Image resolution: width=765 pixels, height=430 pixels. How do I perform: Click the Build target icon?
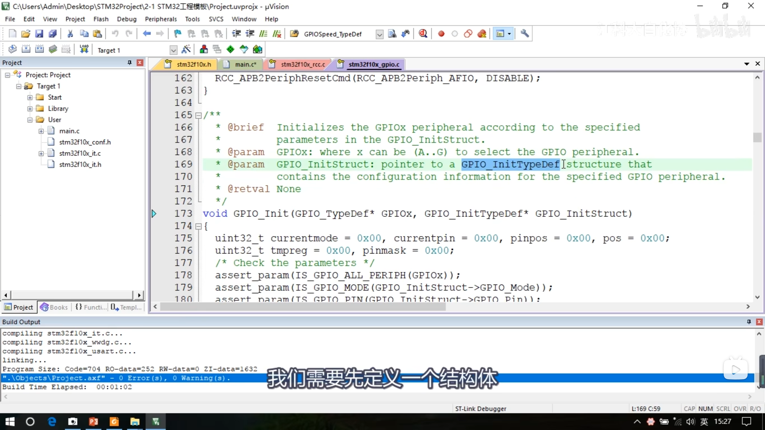coord(26,49)
